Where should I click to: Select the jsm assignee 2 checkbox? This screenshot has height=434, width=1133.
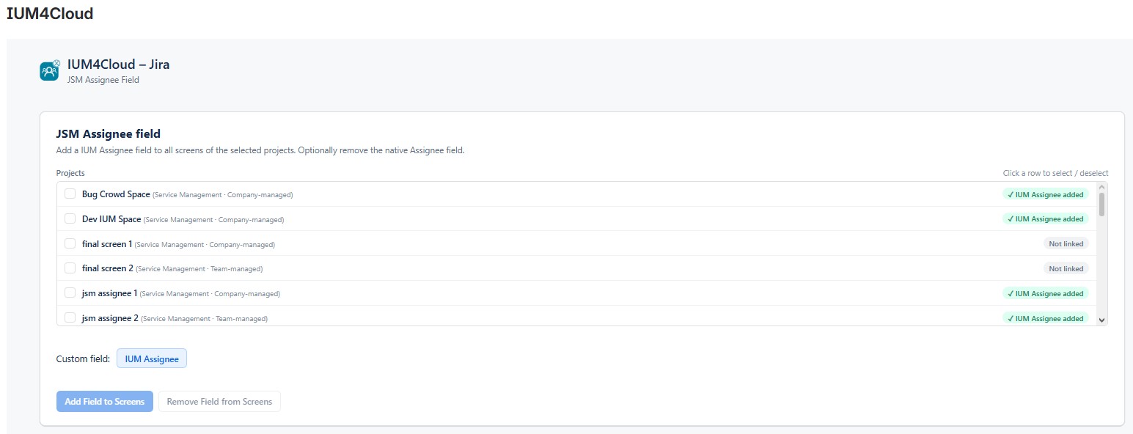[x=70, y=318]
